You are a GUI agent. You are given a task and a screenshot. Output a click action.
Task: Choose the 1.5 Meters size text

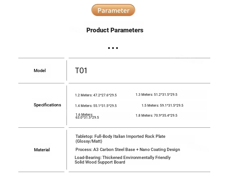162,106
